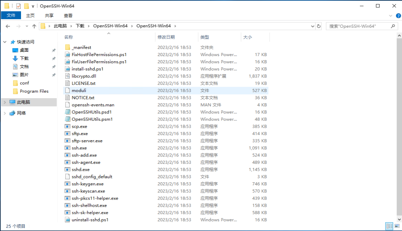402x231 pixels.
Task: Expand chevron after 此电脑 in address bar
Action: coord(71,26)
